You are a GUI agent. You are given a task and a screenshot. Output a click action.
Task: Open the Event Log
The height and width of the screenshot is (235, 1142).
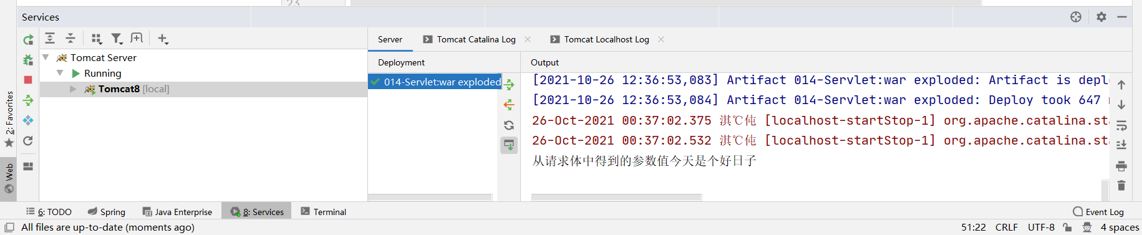[x=1098, y=212]
